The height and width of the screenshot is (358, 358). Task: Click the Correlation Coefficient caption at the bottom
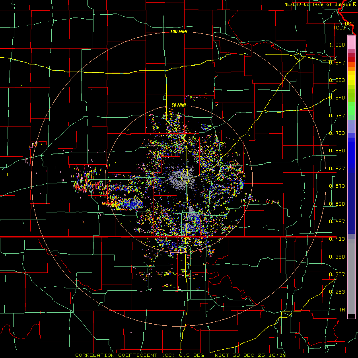(181, 355)
